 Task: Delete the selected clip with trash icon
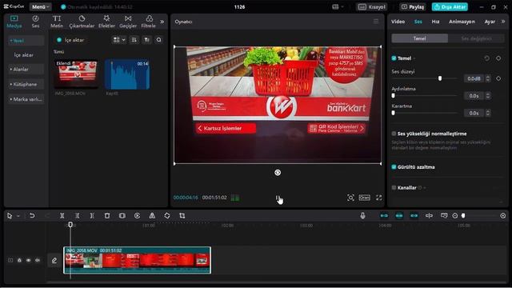(x=107, y=215)
